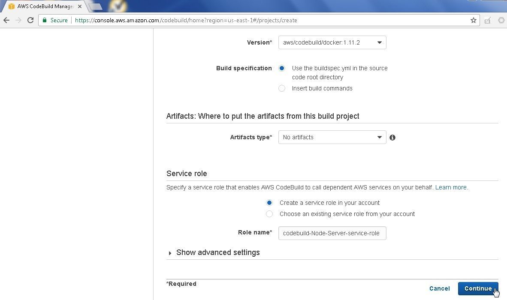Switch to the AWS CodeBuild Management tab
Image resolution: width=507 pixels, height=300 pixels.
coord(45,6)
